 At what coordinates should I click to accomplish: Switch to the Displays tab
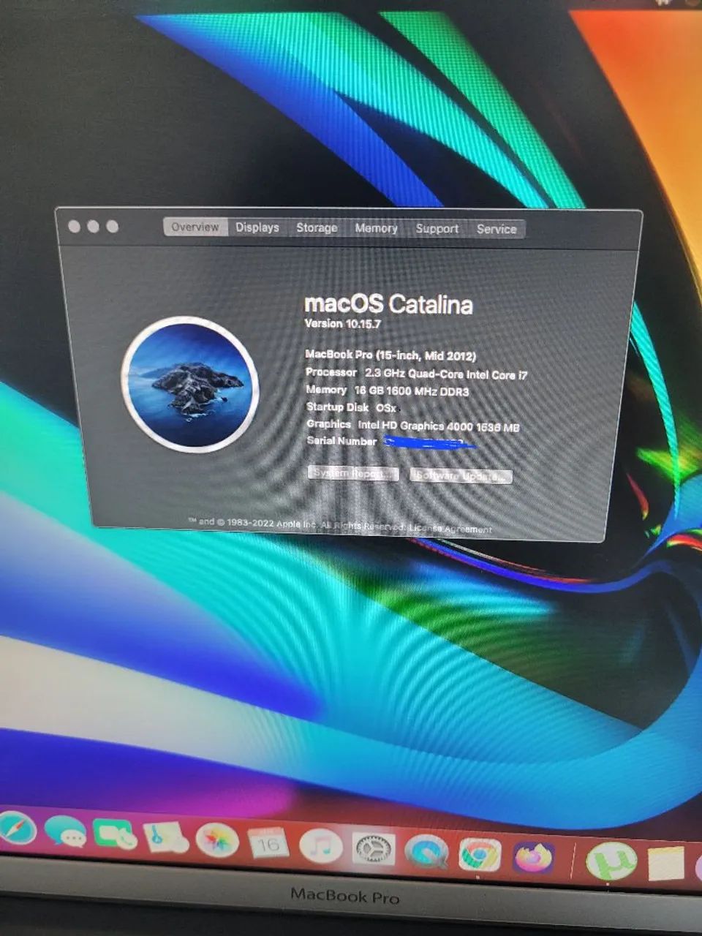256,228
